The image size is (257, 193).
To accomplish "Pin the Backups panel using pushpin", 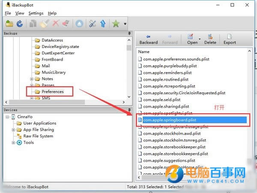I will tap(129, 33).
